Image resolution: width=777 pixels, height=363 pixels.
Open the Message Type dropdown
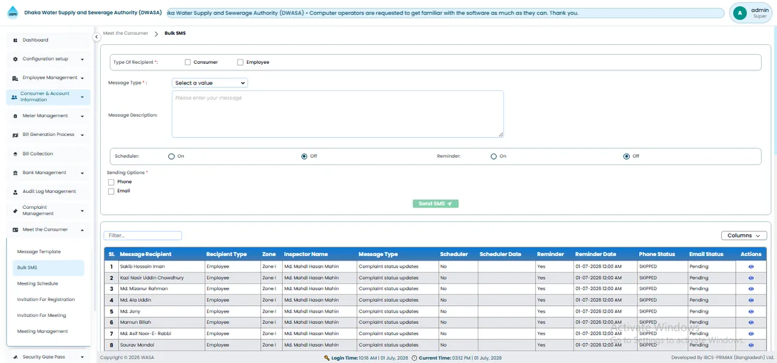coord(209,83)
